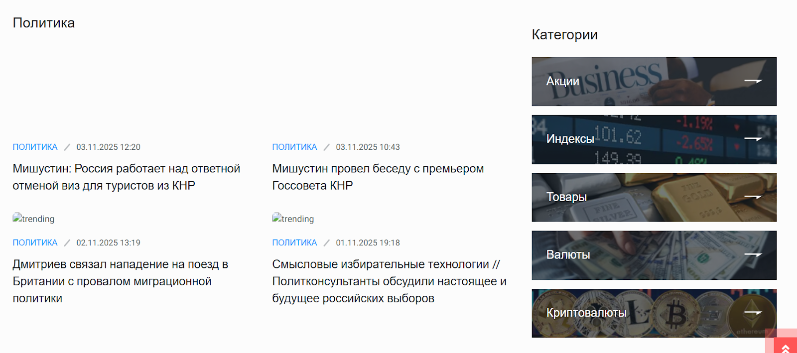Click the arrow icon on Валюты banner
This screenshot has width=797, height=353.
tap(753, 255)
